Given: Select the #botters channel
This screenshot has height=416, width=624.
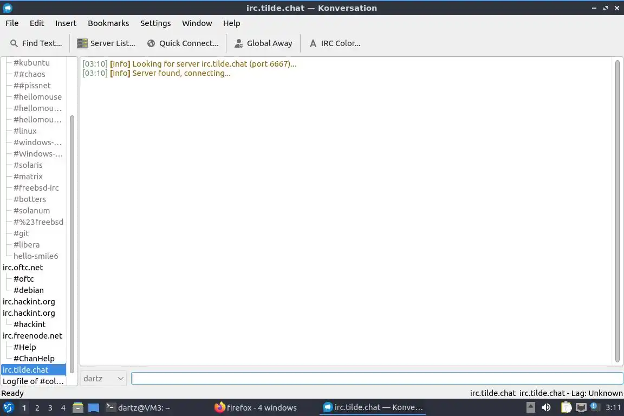Looking at the screenshot, I should pyautogui.click(x=29, y=199).
